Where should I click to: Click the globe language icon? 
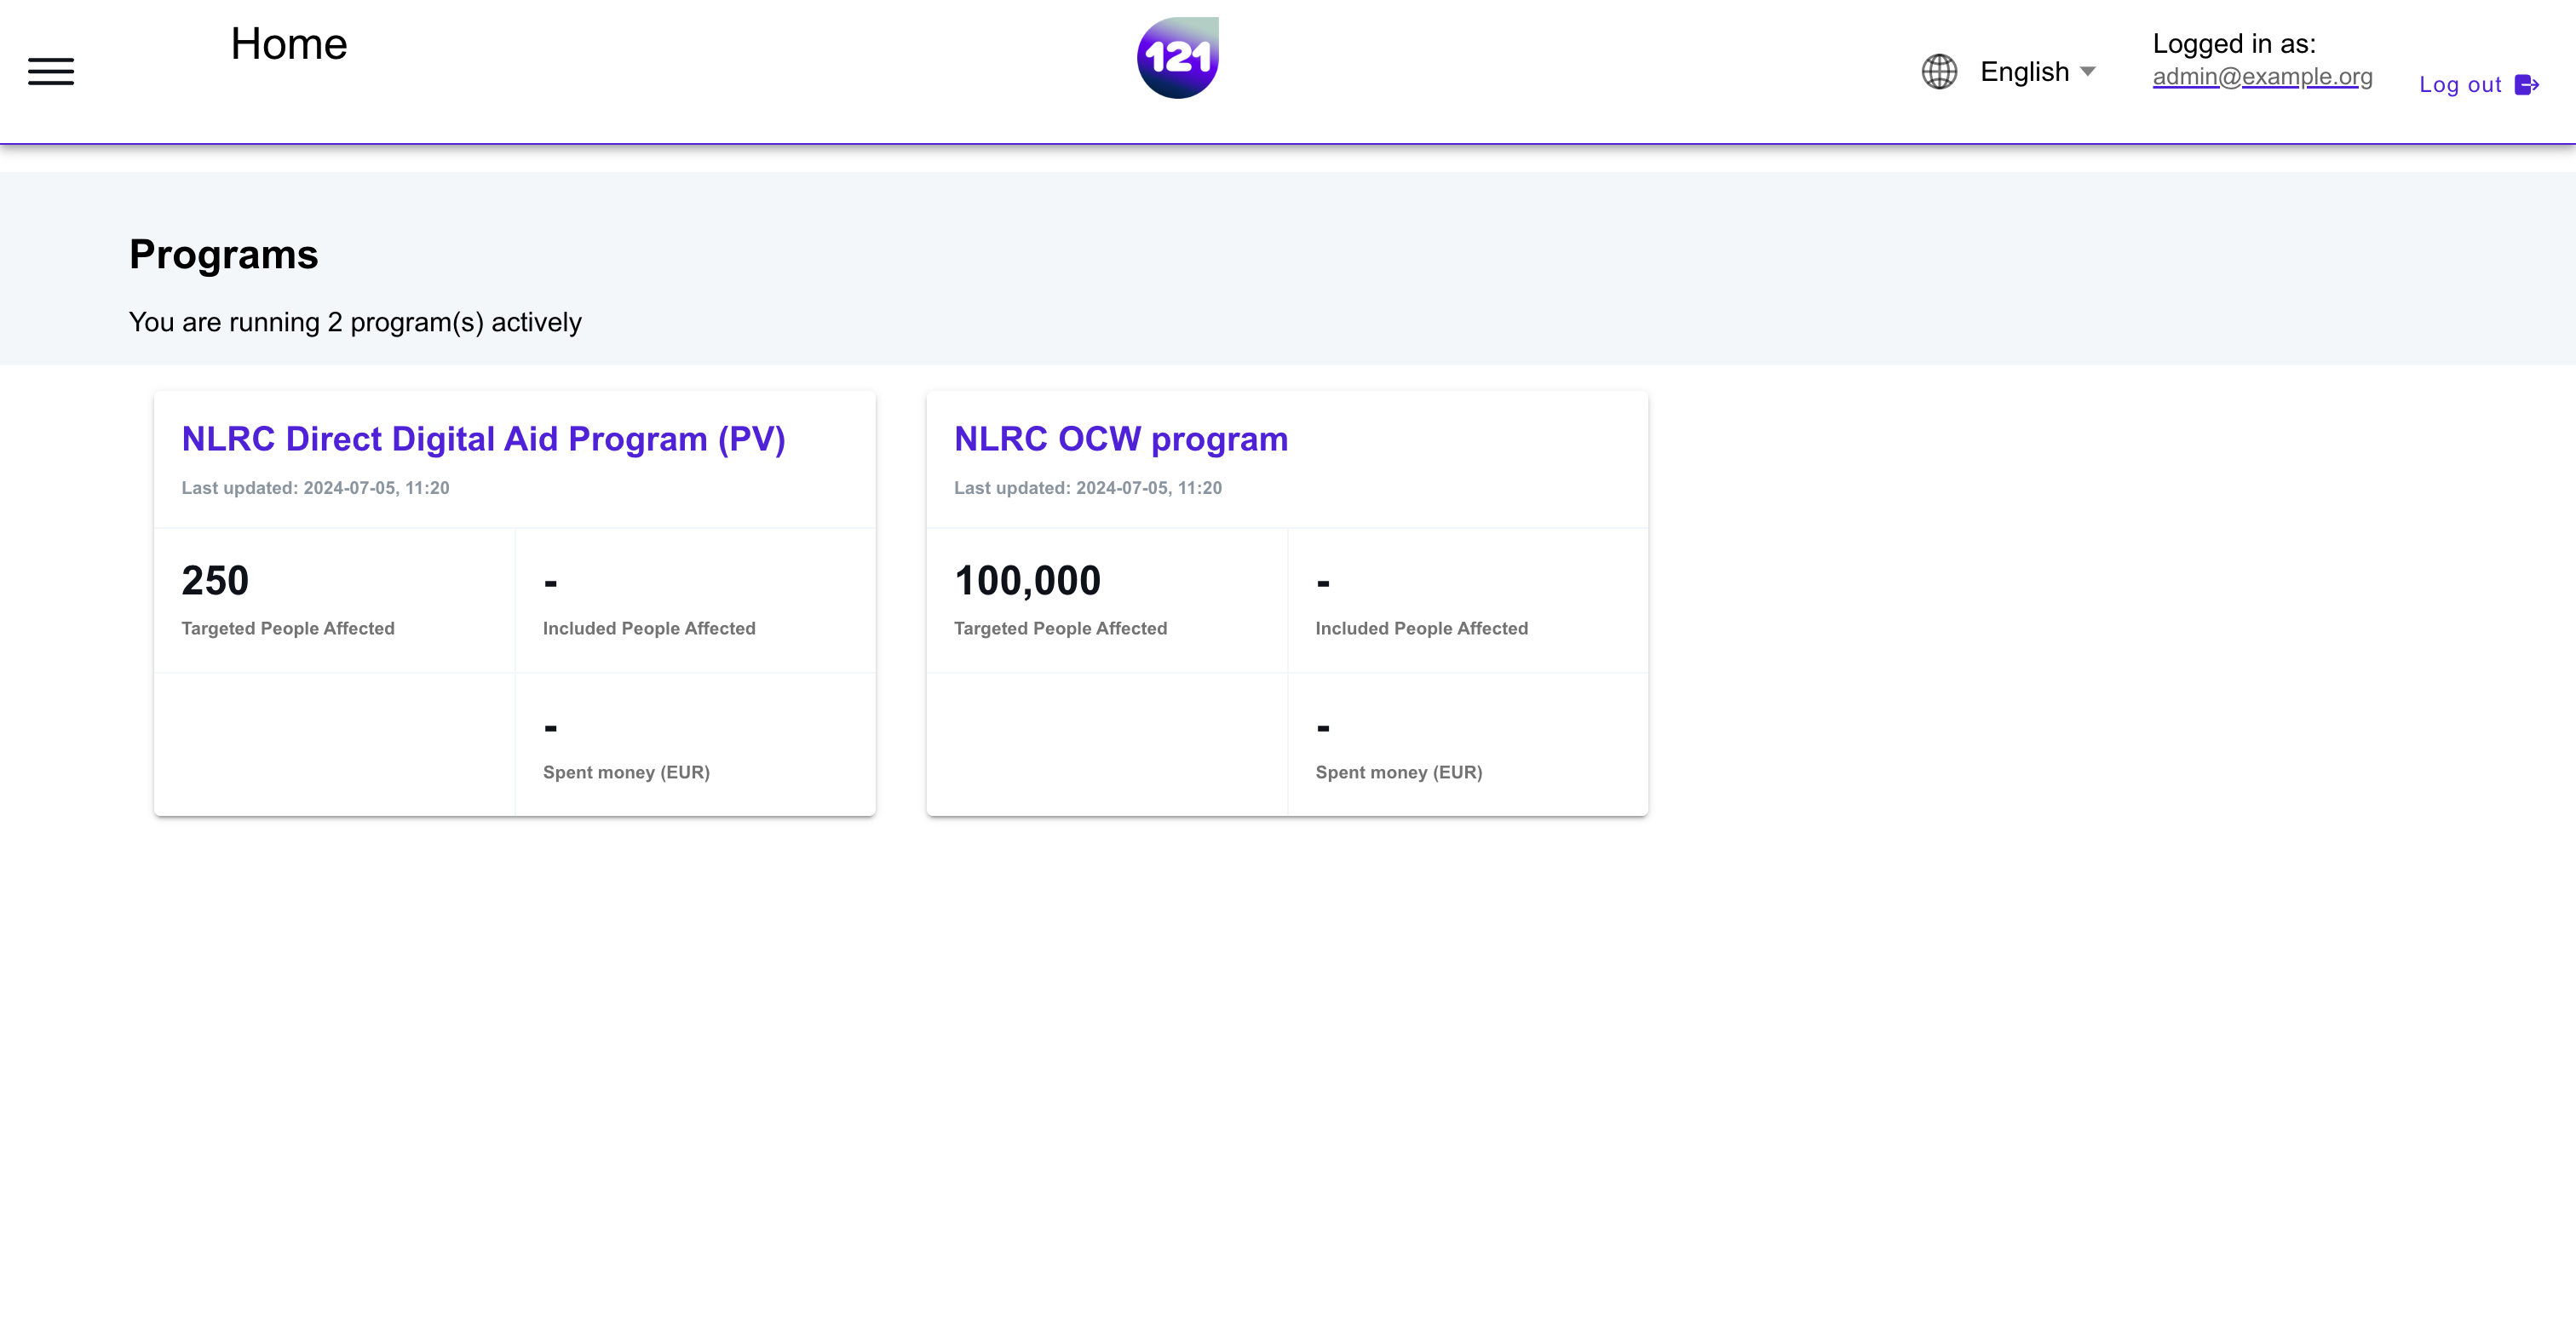pyautogui.click(x=1939, y=71)
